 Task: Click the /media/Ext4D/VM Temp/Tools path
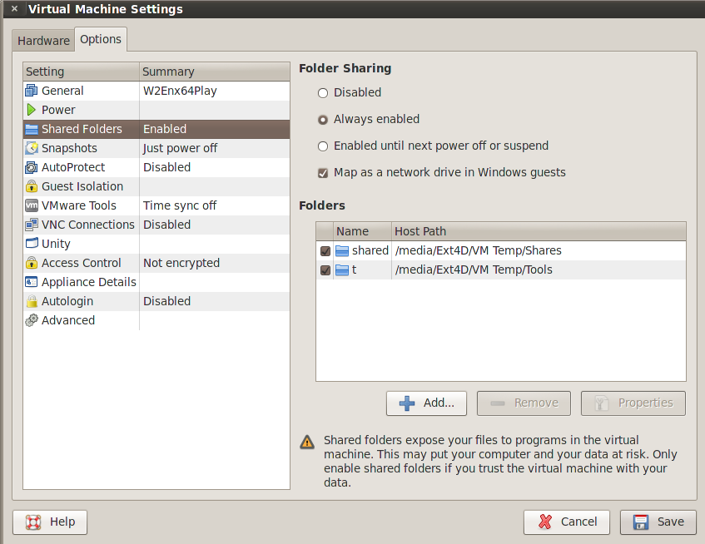click(x=474, y=270)
